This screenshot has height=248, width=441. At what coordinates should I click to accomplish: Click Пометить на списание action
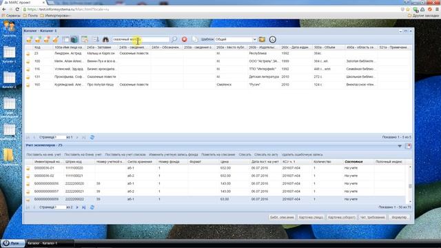(x=218, y=154)
